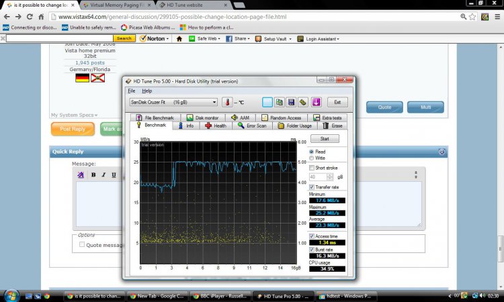Click the Norton toolbar Search button
Screen dimensions: 504x302
124,38
